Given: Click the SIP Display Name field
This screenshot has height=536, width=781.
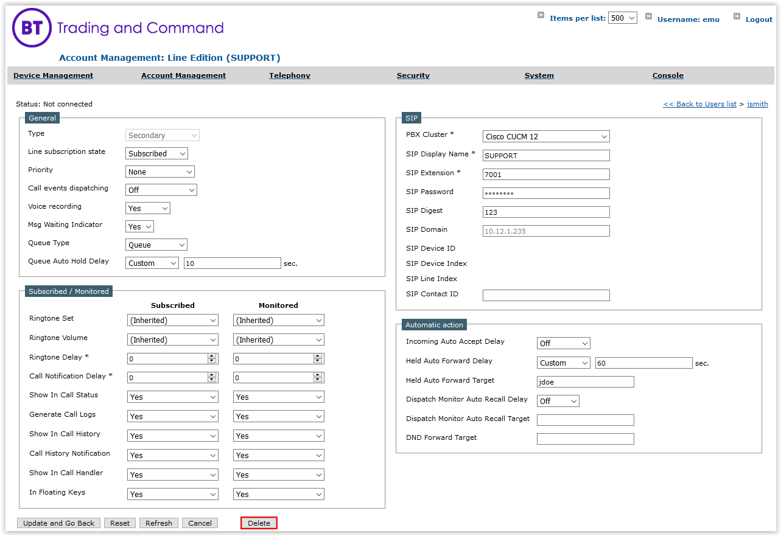Looking at the screenshot, I should 546,156.
